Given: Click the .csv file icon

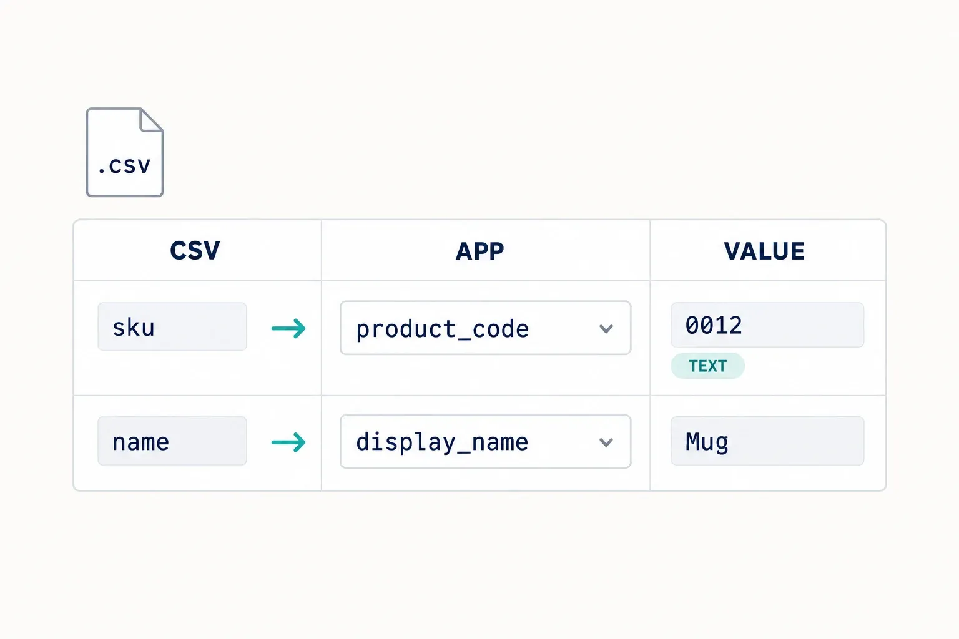Looking at the screenshot, I should (125, 152).
